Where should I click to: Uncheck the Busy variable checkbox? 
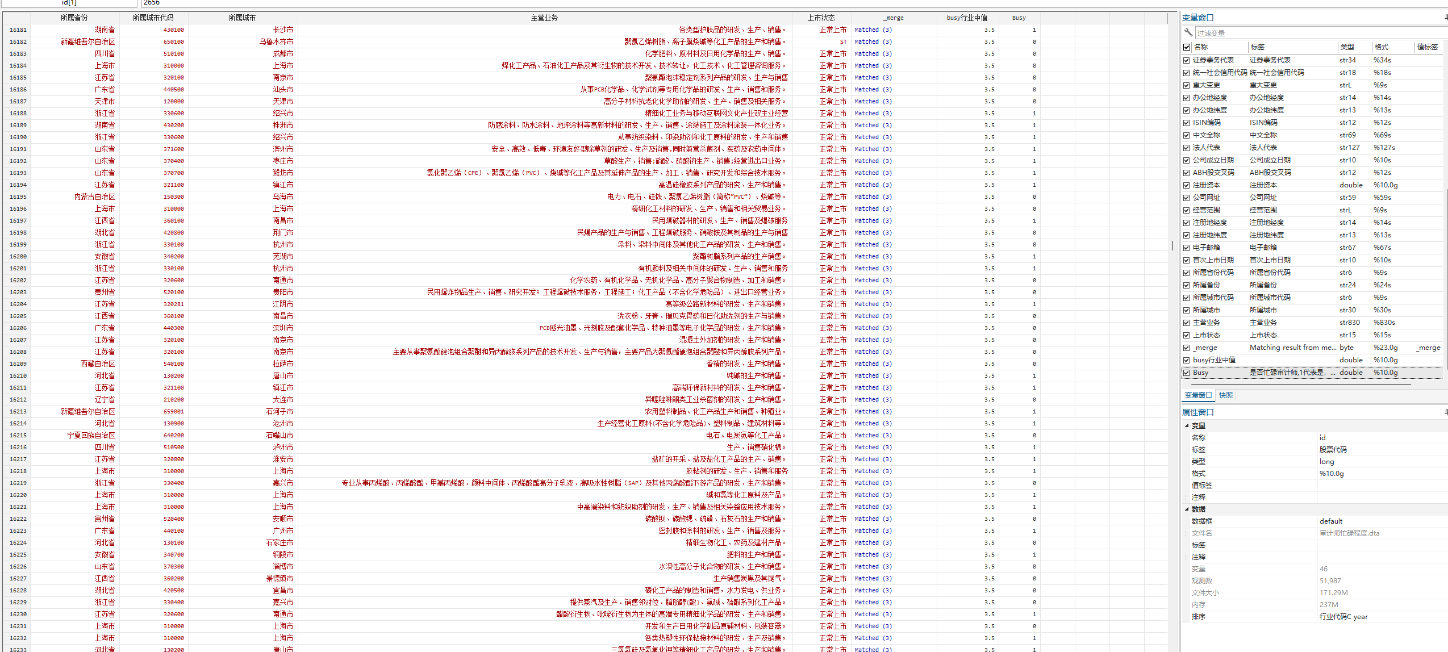(1187, 373)
